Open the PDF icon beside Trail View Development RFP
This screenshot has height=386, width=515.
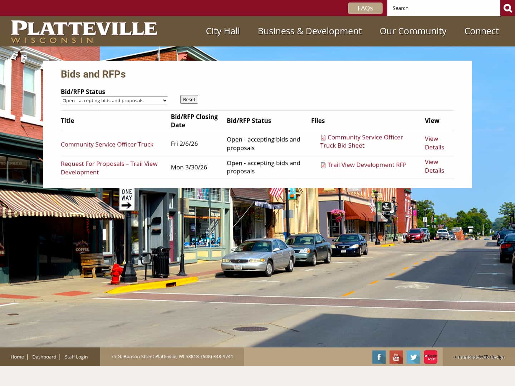[323, 165]
